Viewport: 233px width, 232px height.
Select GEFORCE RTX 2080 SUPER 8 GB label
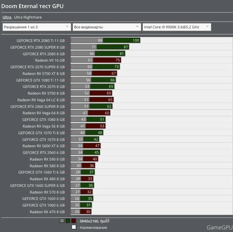click(38, 47)
